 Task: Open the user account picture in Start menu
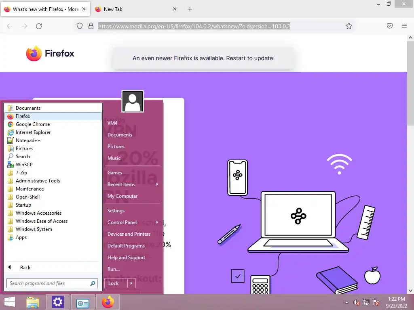point(133,101)
